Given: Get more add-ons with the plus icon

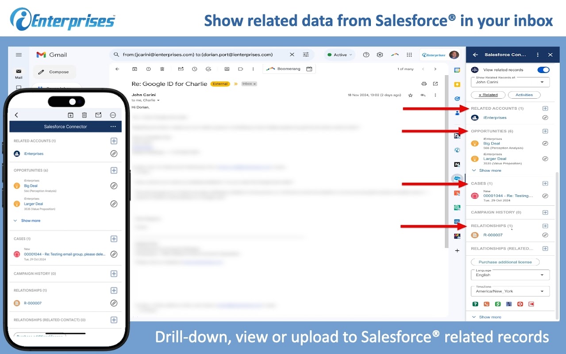Looking at the screenshot, I should pos(457,250).
